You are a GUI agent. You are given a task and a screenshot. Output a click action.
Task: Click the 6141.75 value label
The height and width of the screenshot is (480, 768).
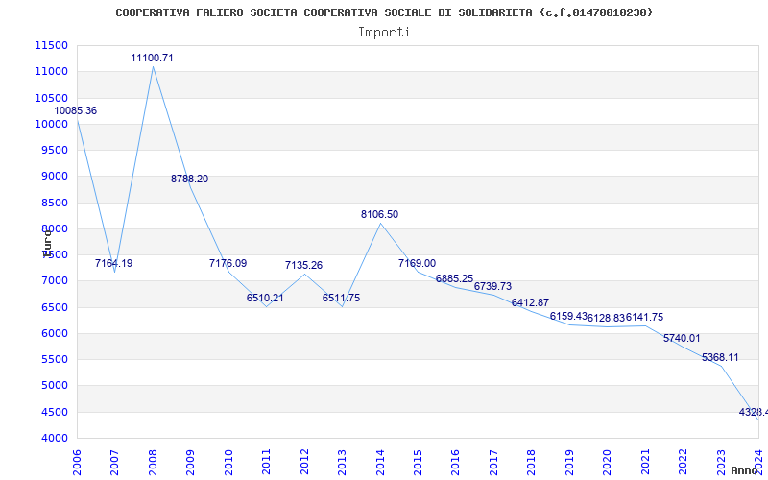tap(644, 317)
